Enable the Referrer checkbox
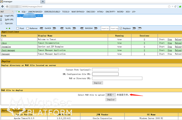 (28, 28)
